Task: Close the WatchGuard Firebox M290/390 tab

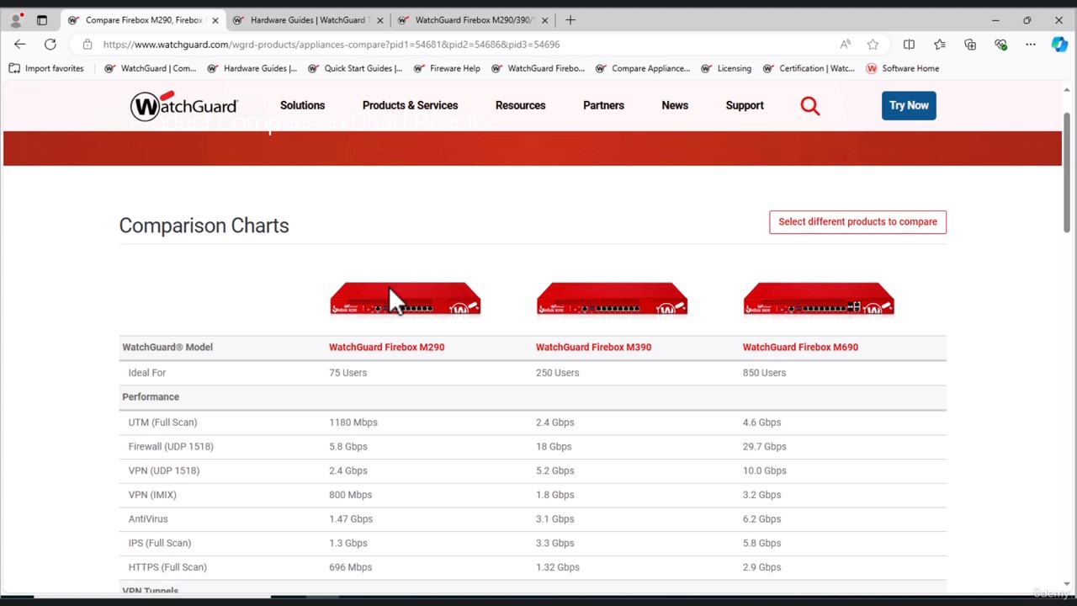Action: point(545,20)
